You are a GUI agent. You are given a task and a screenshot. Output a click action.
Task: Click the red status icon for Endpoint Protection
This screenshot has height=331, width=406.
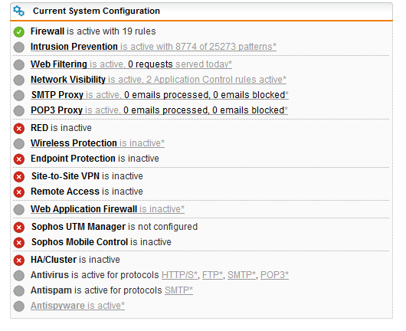click(x=19, y=159)
